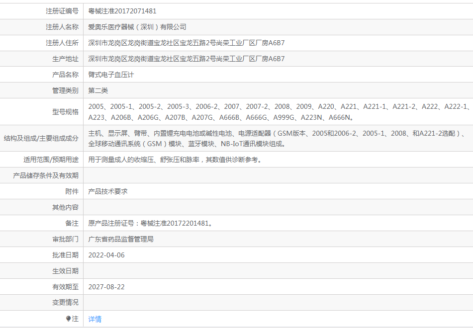Select management category value 第二类
This screenshot has height=333, width=473.
click(x=98, y=91)
